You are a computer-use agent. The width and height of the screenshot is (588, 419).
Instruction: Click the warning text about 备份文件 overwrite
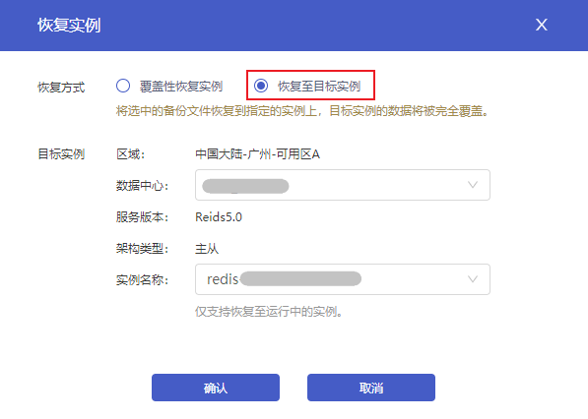coord(302,111)
